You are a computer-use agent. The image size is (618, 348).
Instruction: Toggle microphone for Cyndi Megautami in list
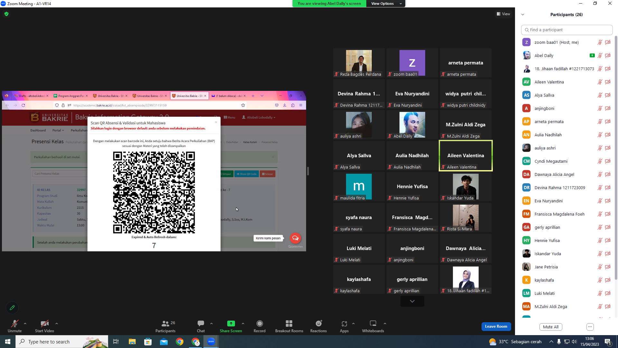[x=600, y=161]
